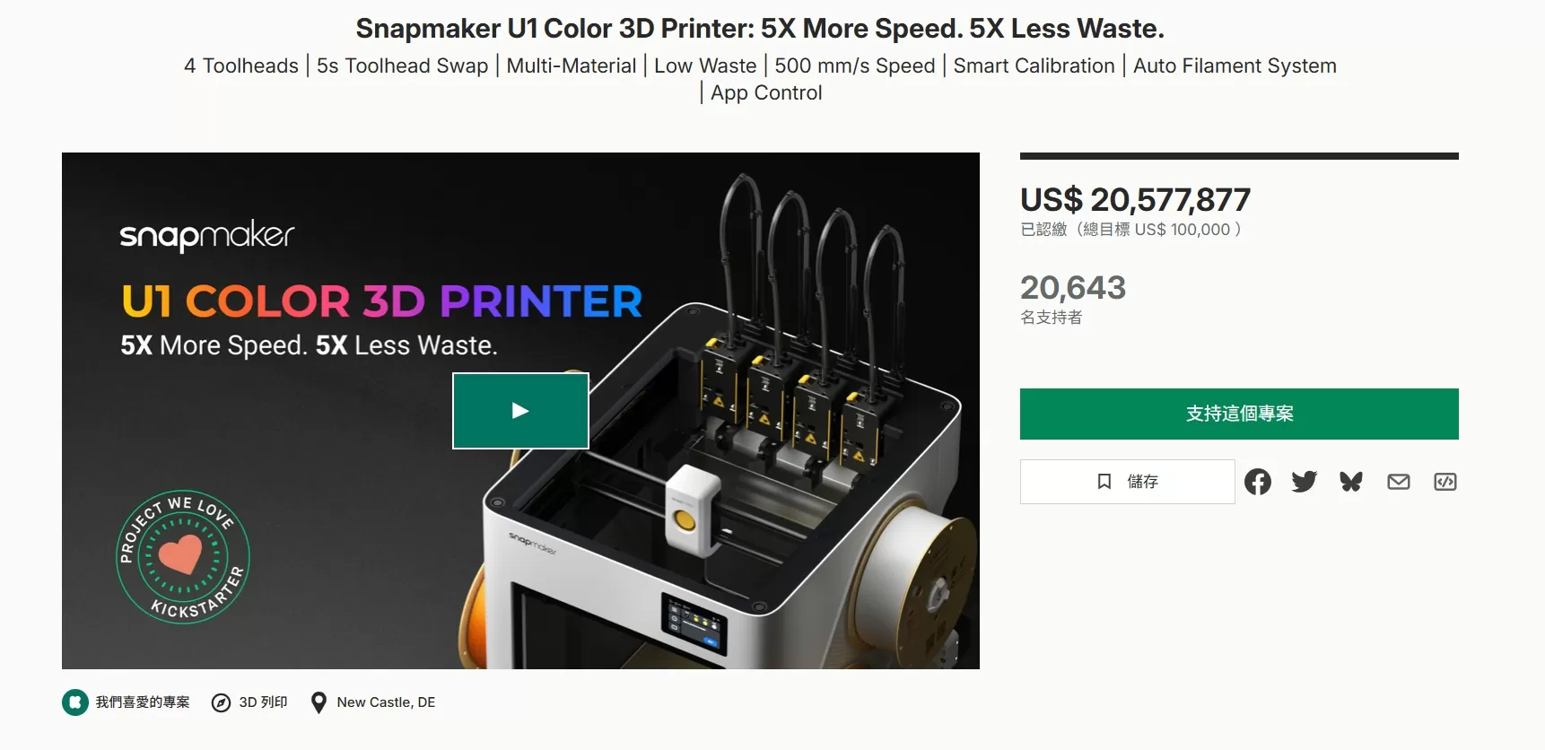Click the Project We Love heart badge
This screenshot has height=750, width=1545.
coord(183,556)
